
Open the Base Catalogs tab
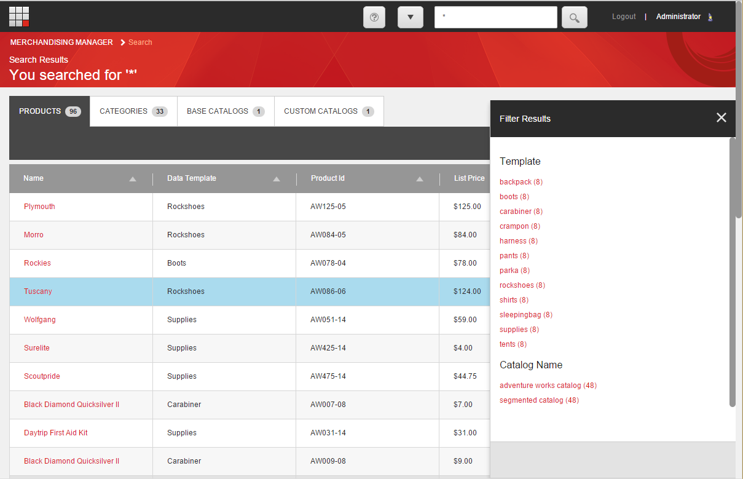(x=226, y=111)
